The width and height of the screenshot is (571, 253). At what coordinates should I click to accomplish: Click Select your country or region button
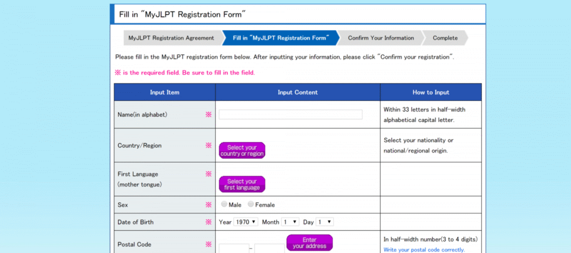click(x=242, y=151)
